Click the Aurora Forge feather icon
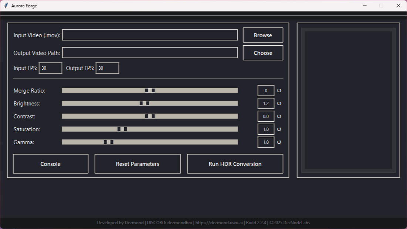The height and width of the screenshot is (229, 407). (x=6, y=6)
